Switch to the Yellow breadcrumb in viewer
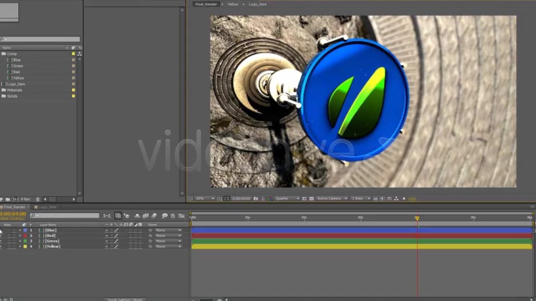 [x=233, y=4]
